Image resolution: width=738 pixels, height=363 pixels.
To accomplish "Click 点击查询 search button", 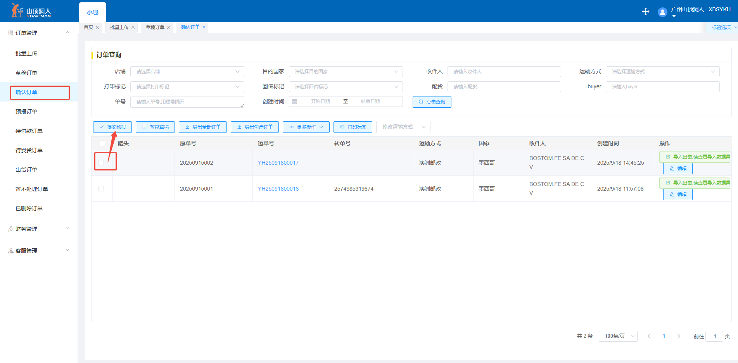I will pos(432,102).
